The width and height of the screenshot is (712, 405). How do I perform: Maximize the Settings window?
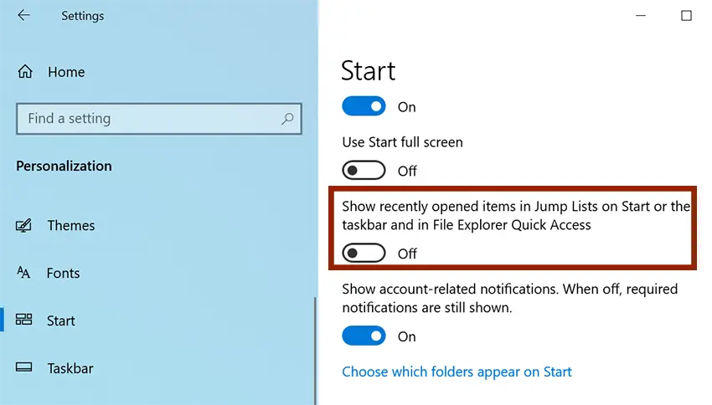click(x=686, y=15)
